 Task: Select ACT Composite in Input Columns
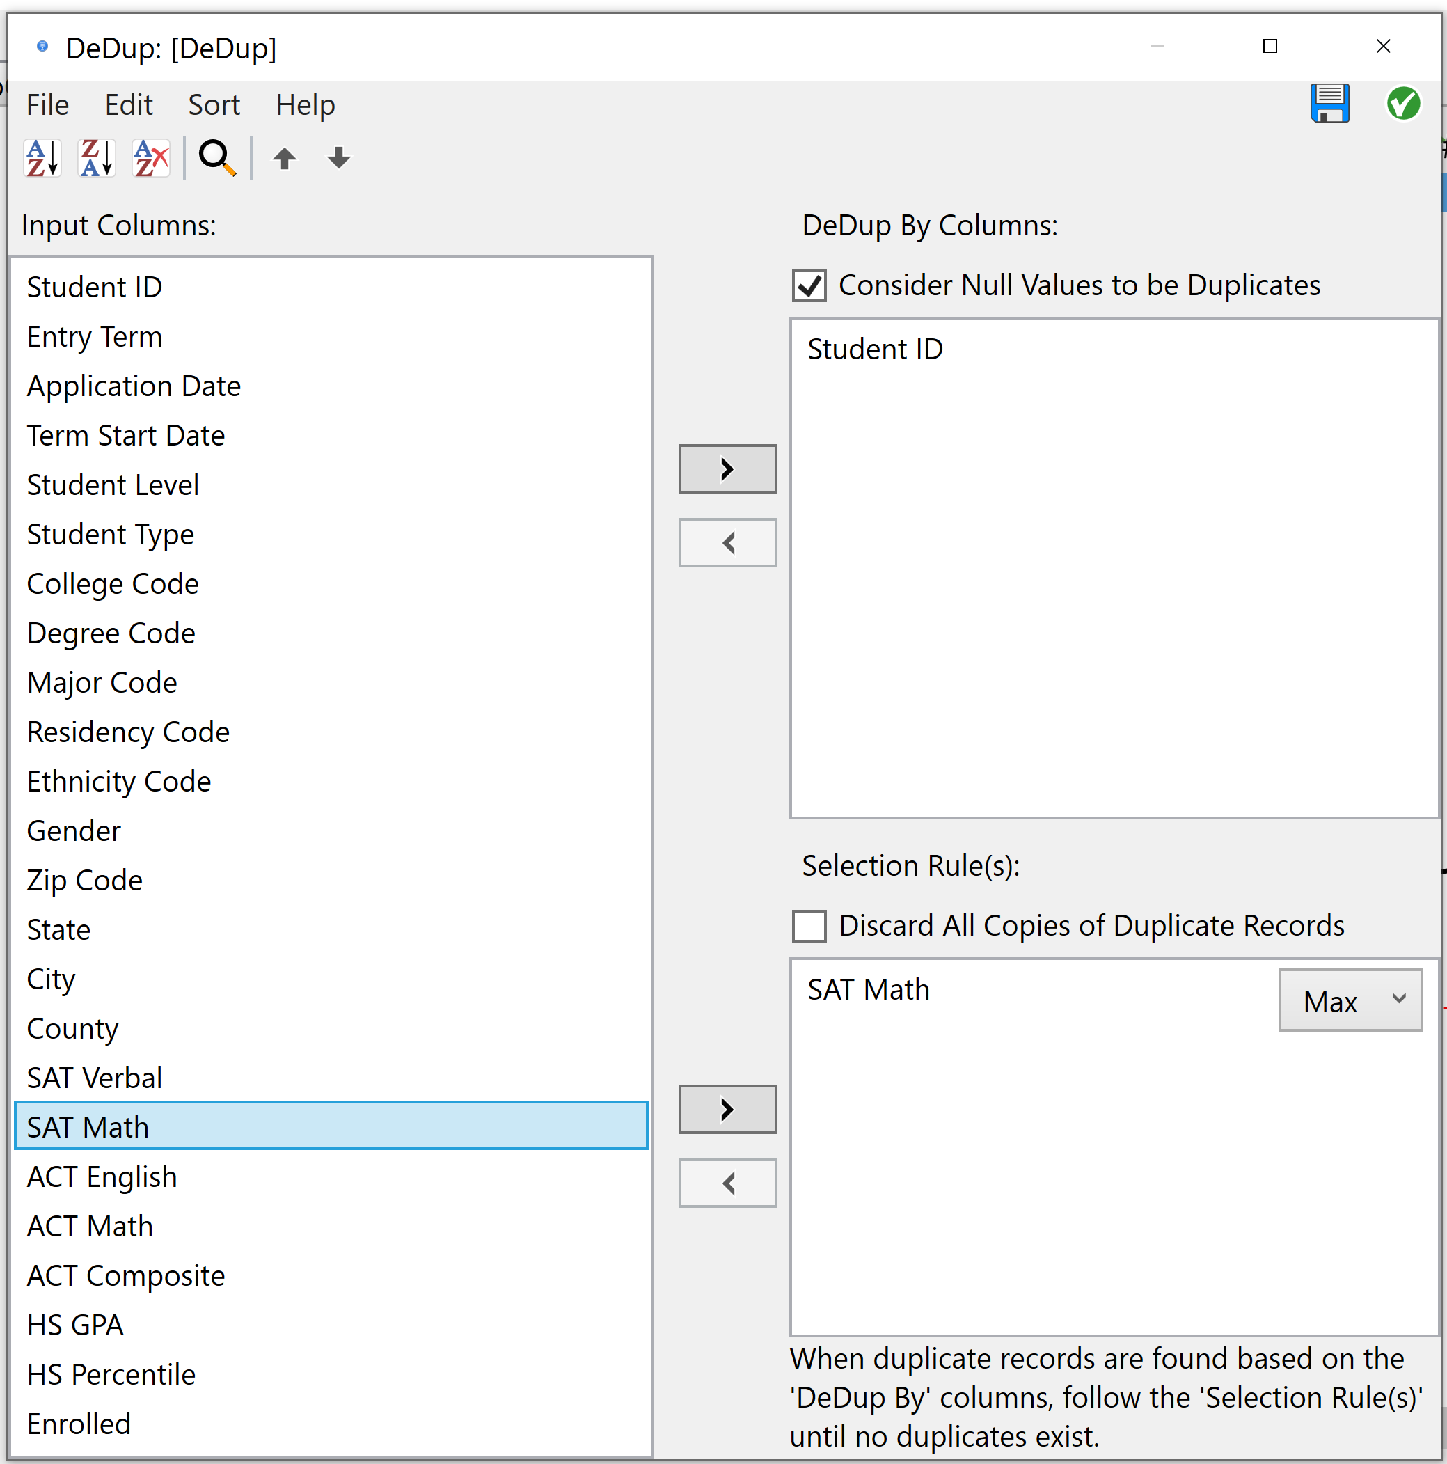[126, 1276]
